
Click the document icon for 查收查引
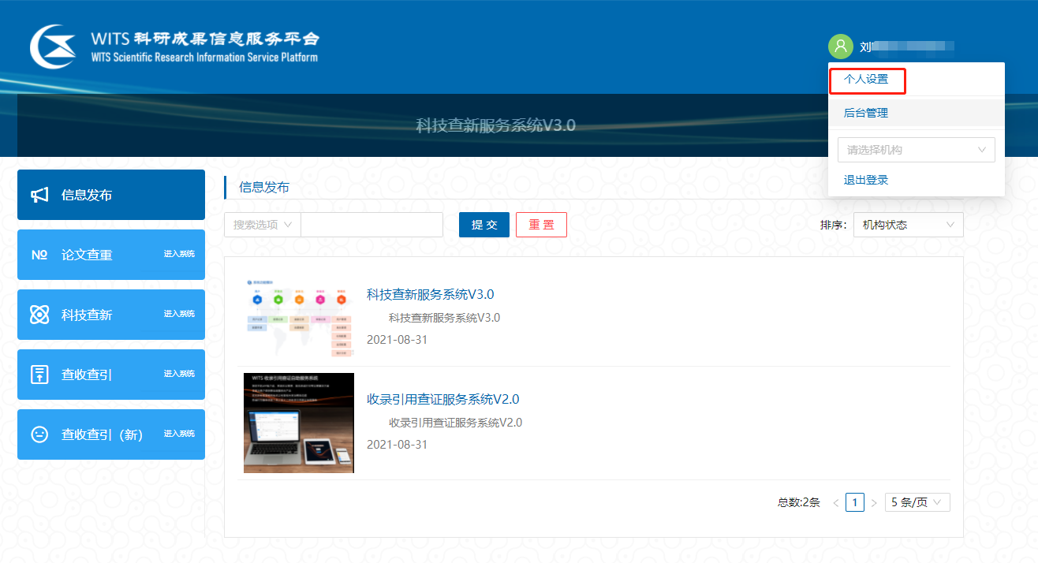pyautogui.click(x=39, y=375)
